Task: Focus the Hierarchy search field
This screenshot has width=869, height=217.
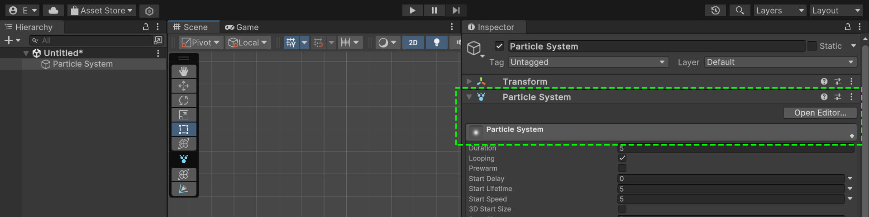Action: point(90,40)
